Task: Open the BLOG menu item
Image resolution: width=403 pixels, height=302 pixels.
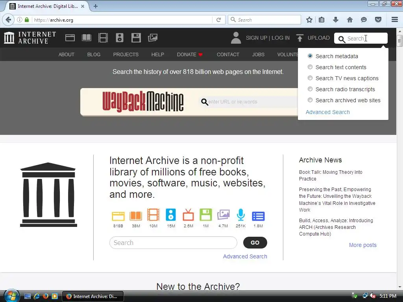Action: tap(94, 54)
